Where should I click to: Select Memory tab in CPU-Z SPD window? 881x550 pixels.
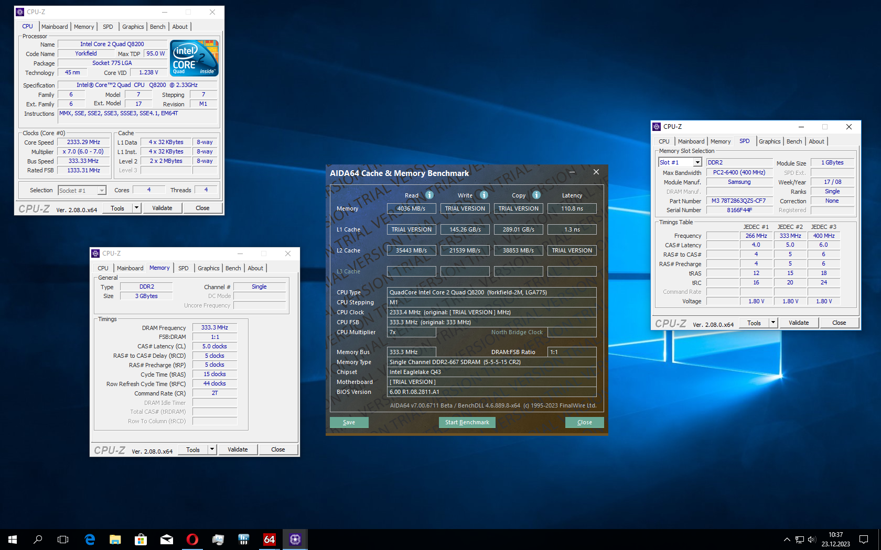(x=721, y=141)
